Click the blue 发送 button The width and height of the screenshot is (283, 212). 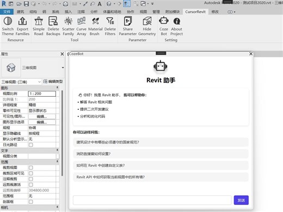[241, 200]
